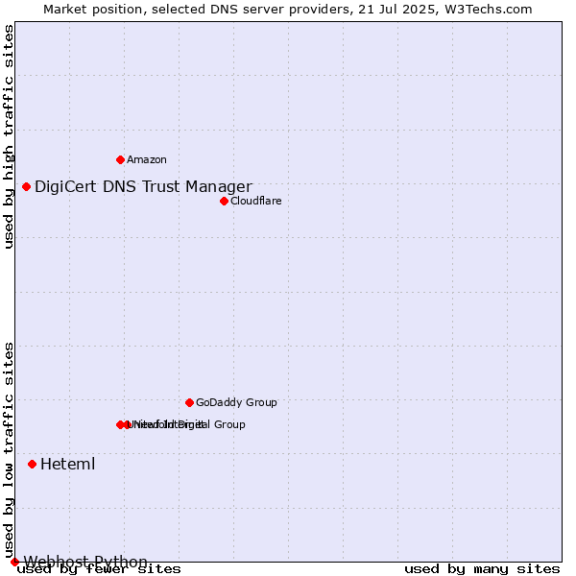576x576 pixels.
Task: Click the 'used by high traffic sites' axis label
Action: click(x=9, y=136)
